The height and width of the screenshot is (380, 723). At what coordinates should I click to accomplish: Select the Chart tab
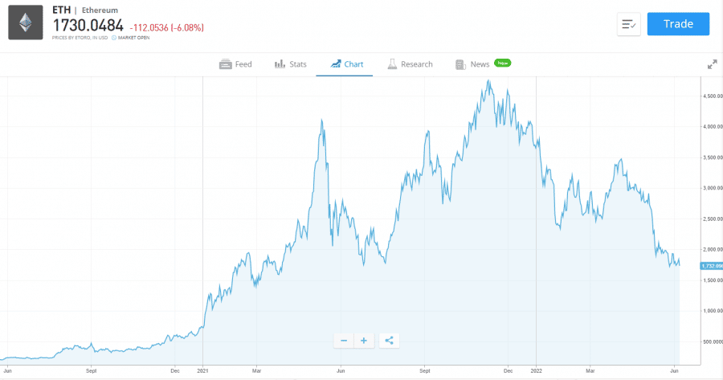345,64
